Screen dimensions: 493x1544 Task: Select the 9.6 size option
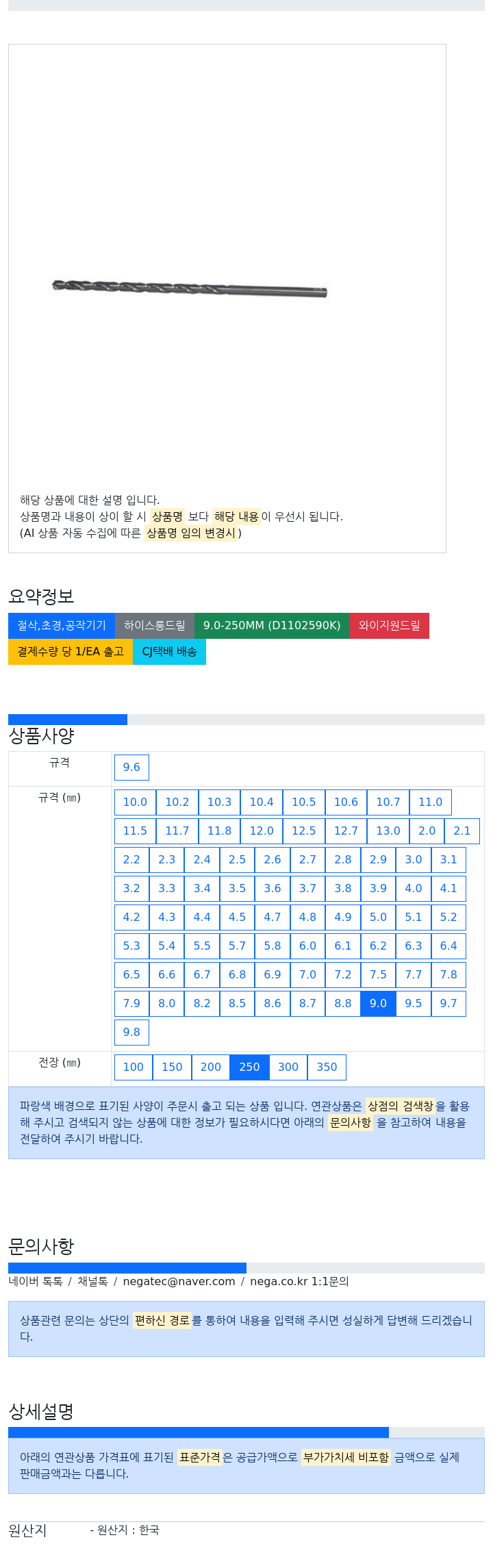pyautogui.click(x=131, y=768)
